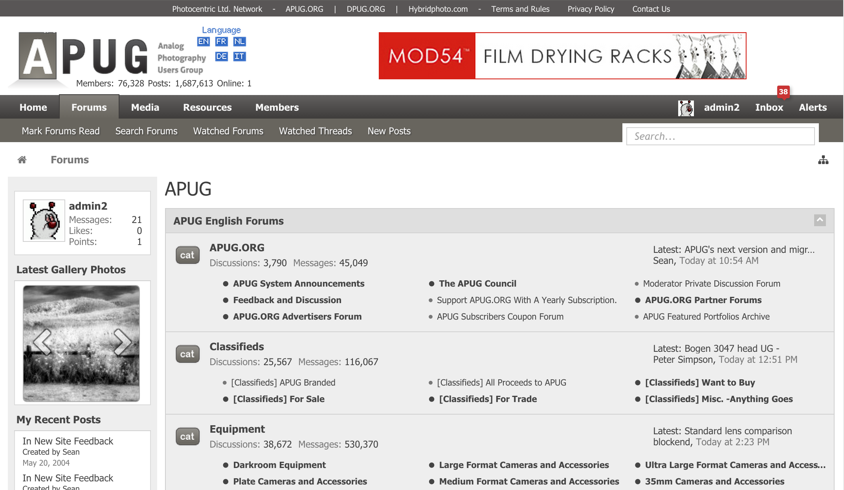Collapse the APUG English Forums category
The image size is (844, 490).
[x=820, y=220]
